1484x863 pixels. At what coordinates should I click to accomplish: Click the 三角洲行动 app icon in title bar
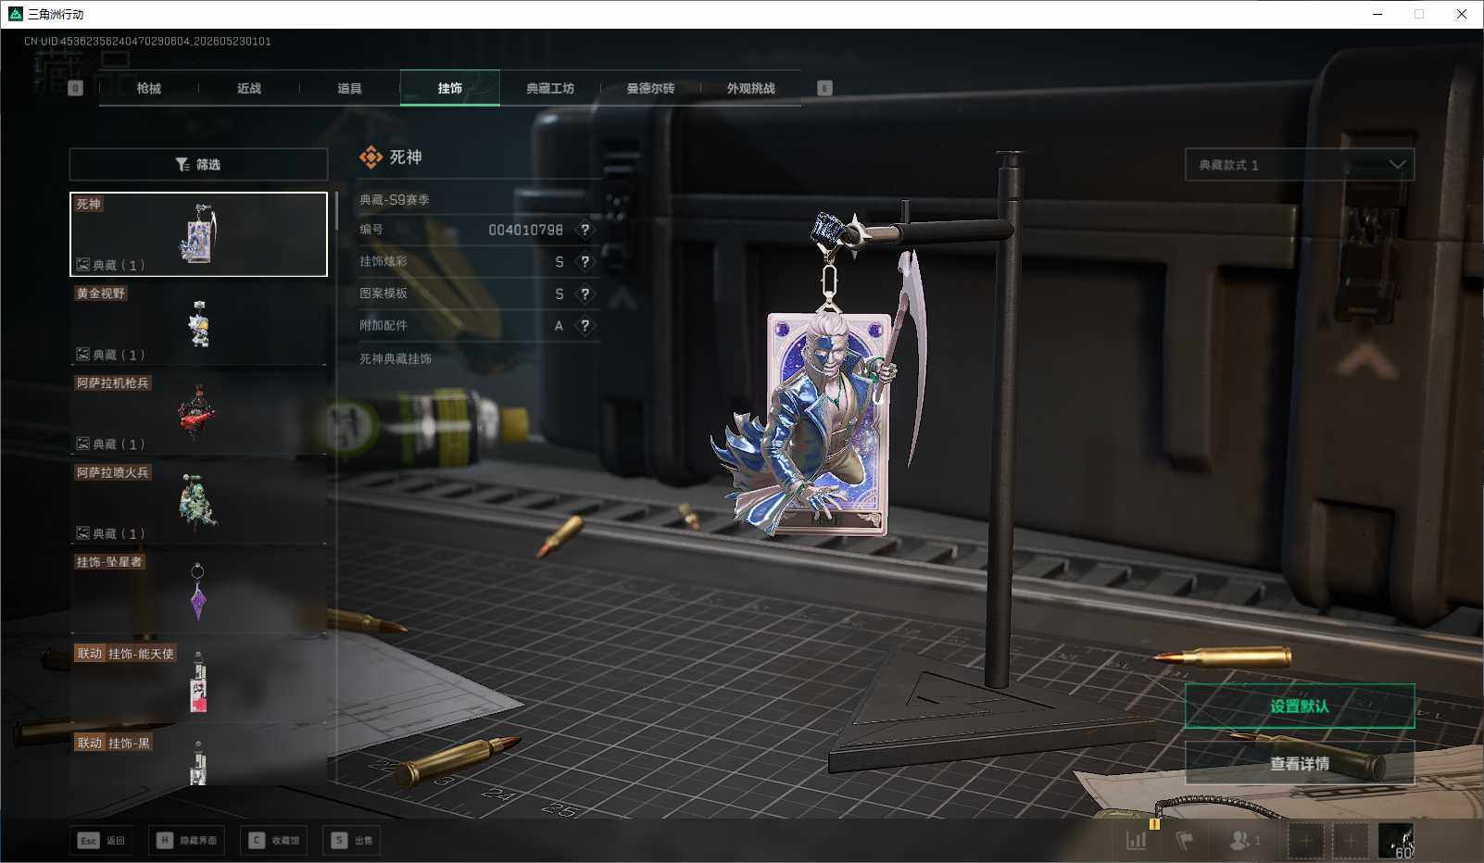[15, 14]
